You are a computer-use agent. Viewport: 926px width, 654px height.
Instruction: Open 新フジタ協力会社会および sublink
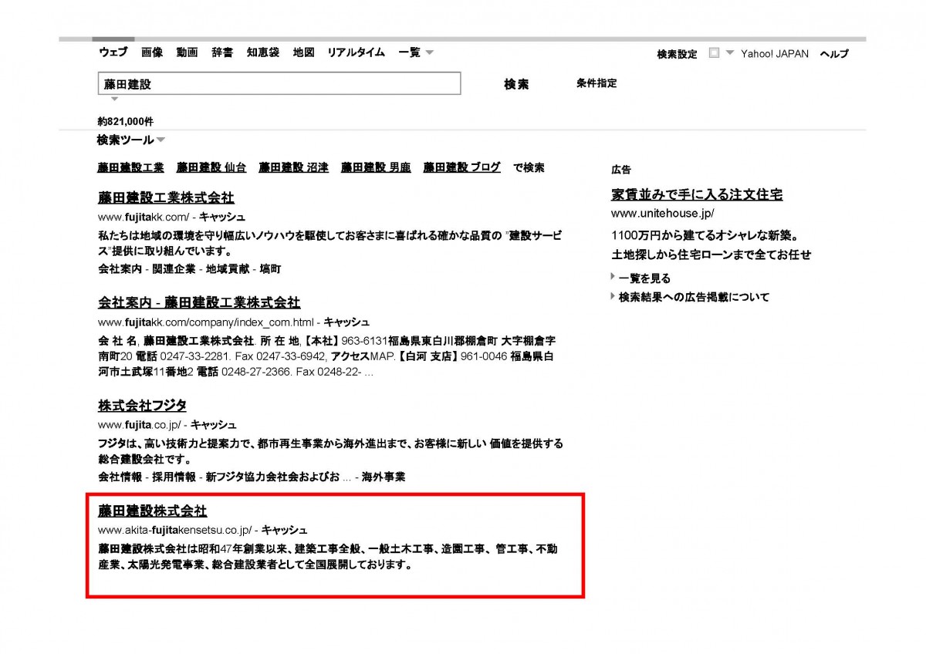click(279, 477)
